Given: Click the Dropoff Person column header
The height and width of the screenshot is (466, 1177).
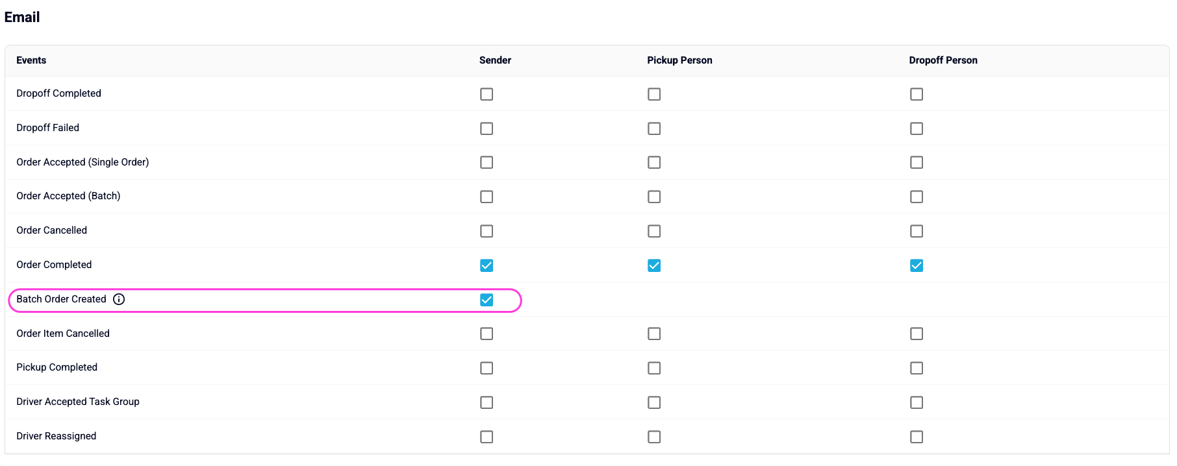Looking at the screenshot, I should (x=943, y=60).
